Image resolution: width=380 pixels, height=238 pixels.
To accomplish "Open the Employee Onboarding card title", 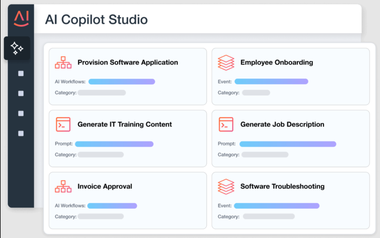I will [277, 63].
